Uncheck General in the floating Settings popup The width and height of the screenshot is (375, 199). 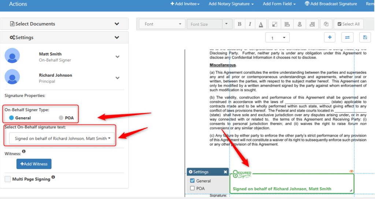click(192, 181)
